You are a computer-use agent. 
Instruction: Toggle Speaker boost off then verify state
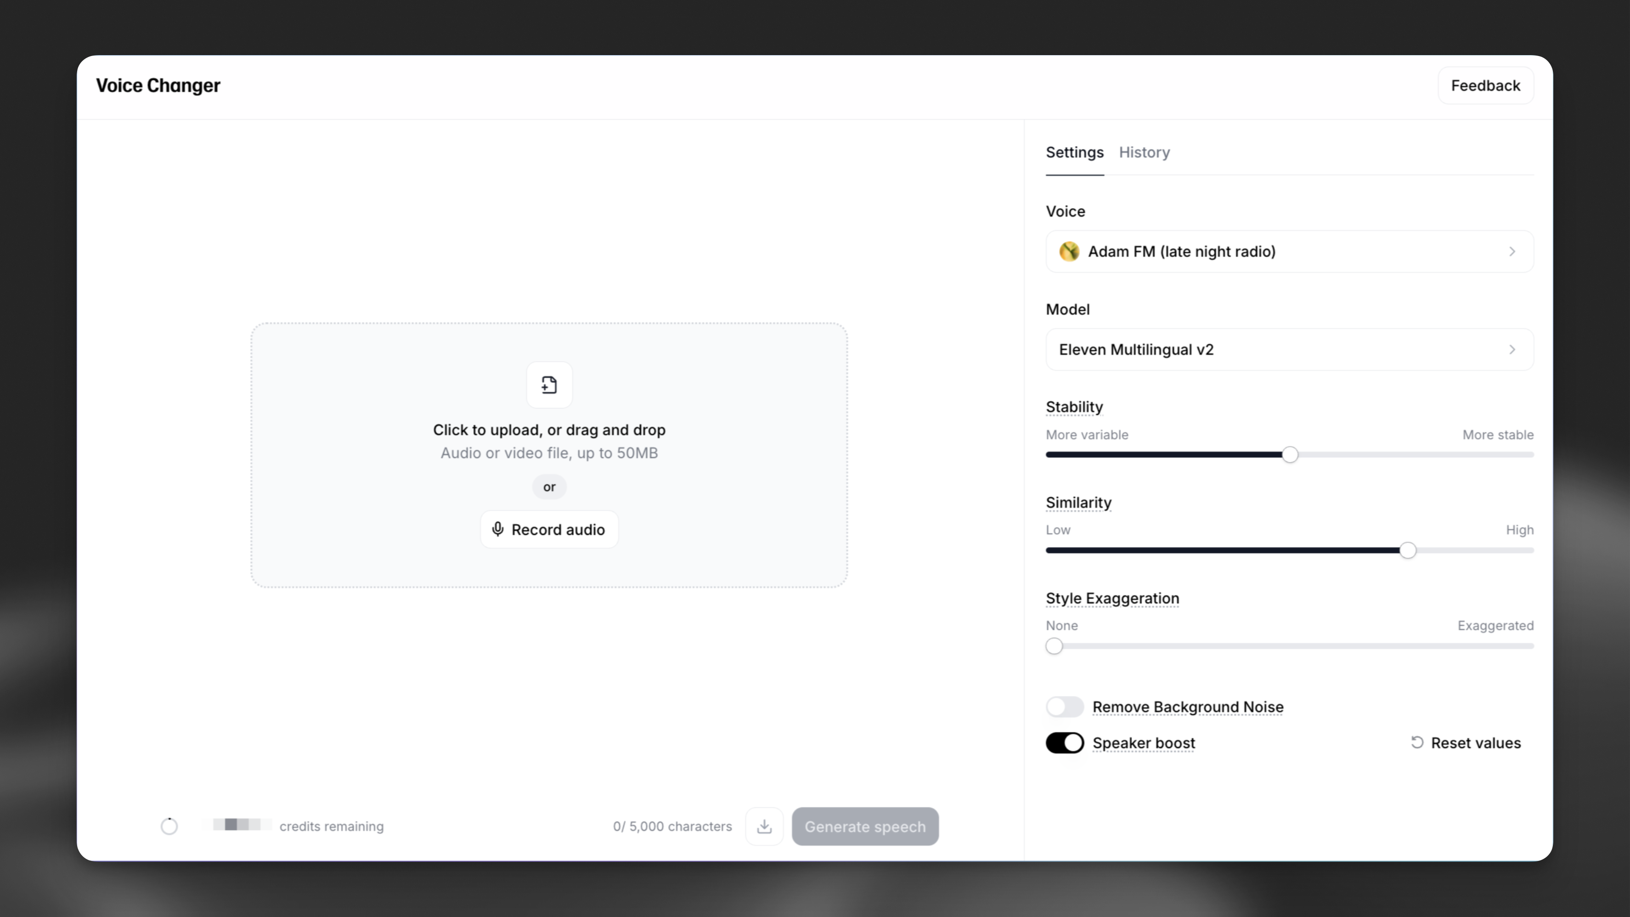[x=1065, y=742]
